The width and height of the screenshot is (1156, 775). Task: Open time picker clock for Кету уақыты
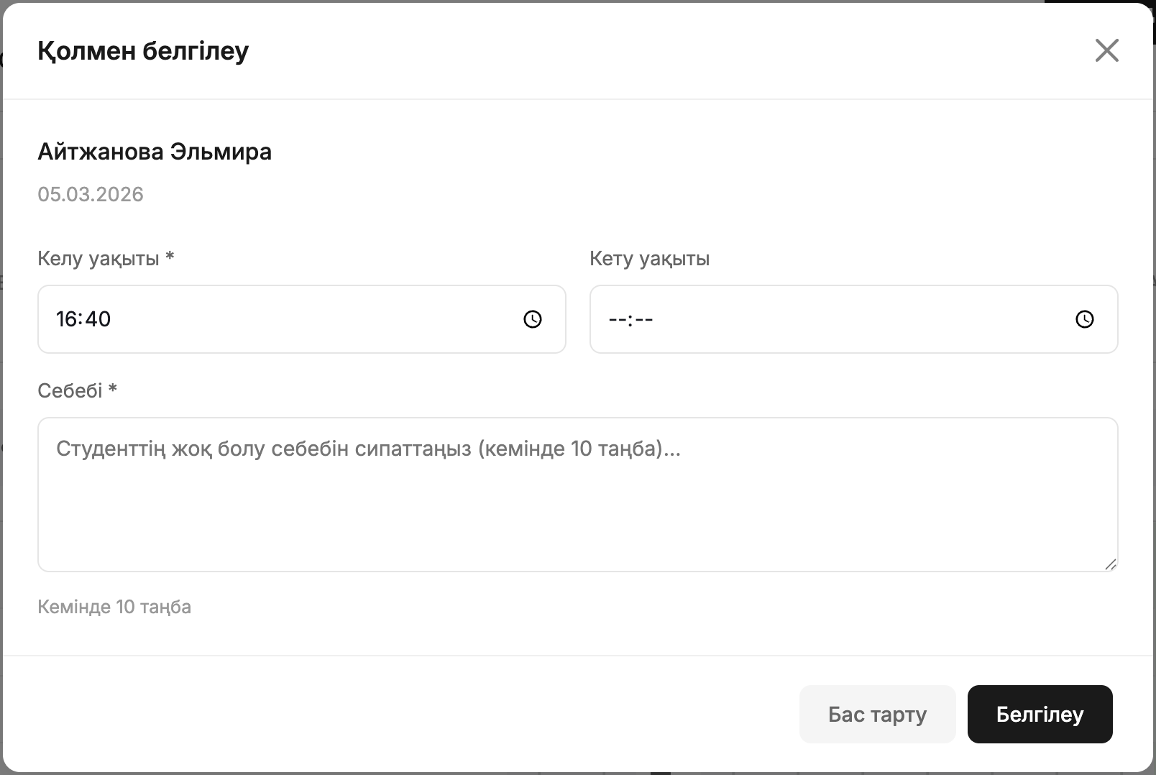click(x=1084, y=319)
